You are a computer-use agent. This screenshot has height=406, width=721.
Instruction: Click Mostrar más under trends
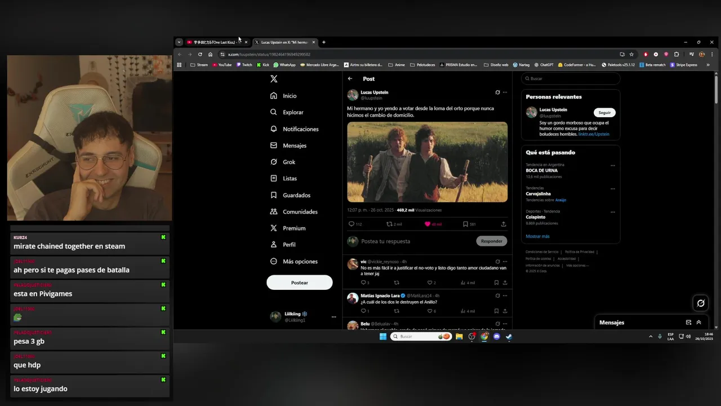pyautogui.click(x=537, y=236)
